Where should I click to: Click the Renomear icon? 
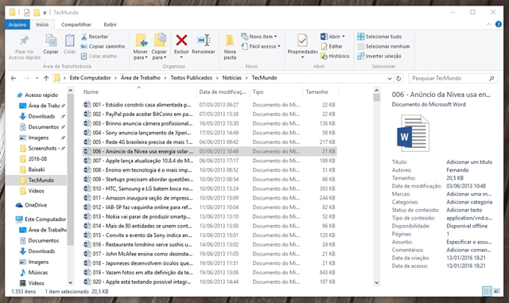204,41
